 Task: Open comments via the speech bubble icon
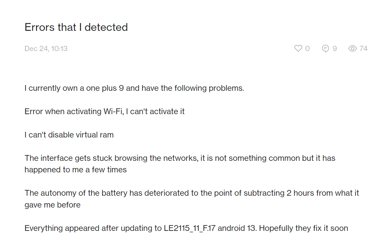325,48
